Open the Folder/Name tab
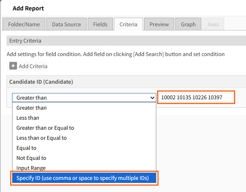The image size is (246, 192). (24, 24)
